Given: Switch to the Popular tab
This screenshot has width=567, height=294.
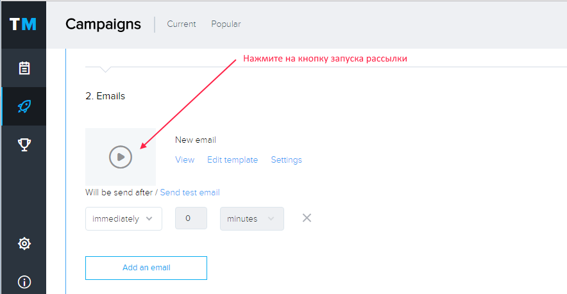Looking at the screenshot, I should click(226, 24).
